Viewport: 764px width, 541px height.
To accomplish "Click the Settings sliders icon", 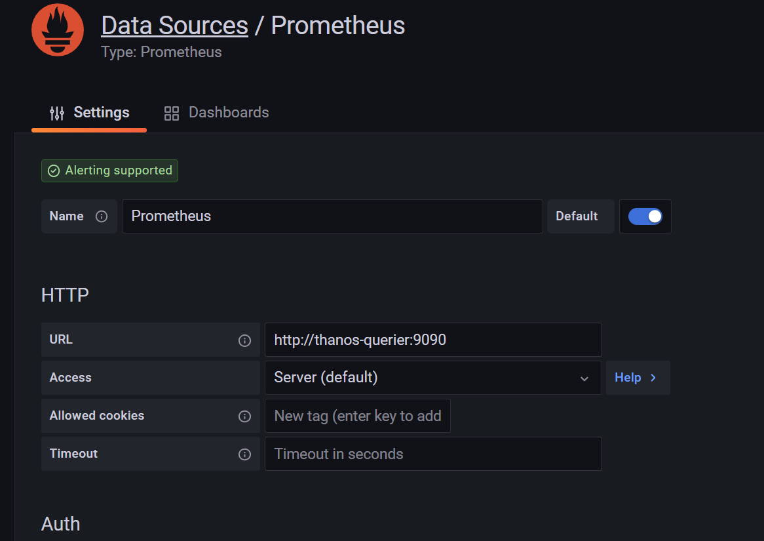I will [x=57, y=113].
